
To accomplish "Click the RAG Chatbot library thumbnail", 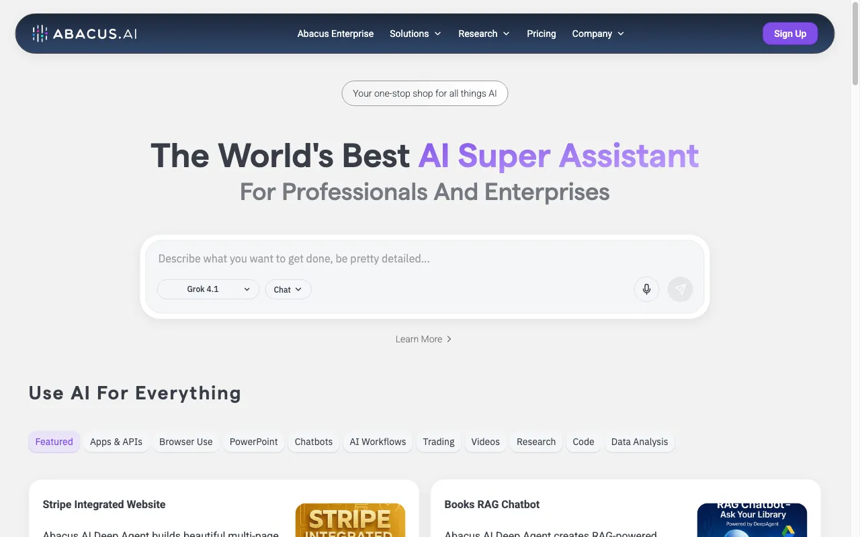I will pyautogui.click(x=752, y=520).
